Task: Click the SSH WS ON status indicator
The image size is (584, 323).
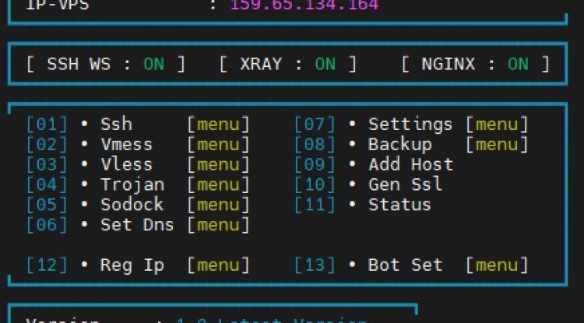Action: tap(153, 65)
